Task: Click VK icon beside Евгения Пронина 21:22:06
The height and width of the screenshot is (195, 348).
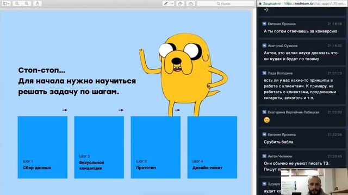Action: [x=264, y=134]
